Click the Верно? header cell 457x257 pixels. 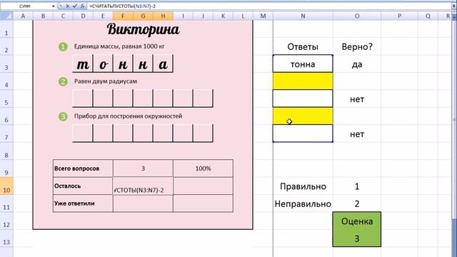click(357, 46)
